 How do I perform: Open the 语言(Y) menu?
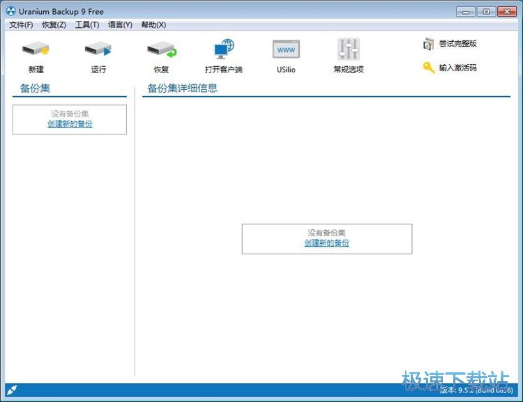point(120,24)
